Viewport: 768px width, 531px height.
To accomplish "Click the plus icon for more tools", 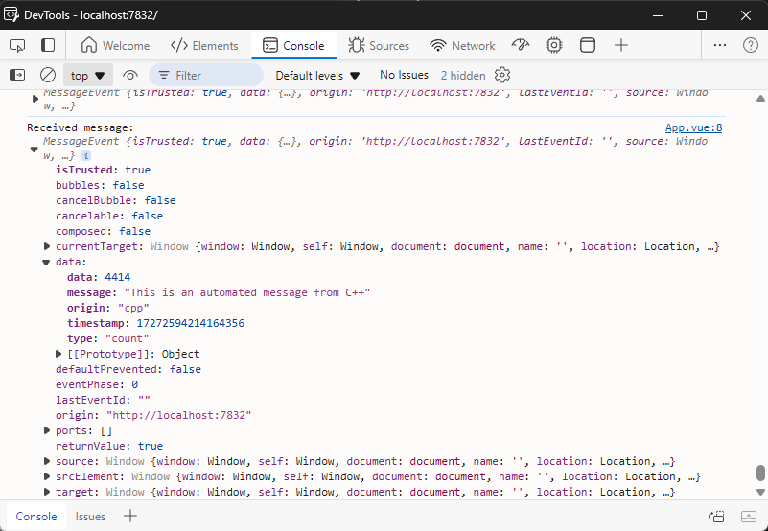I will tap(621, 45).
